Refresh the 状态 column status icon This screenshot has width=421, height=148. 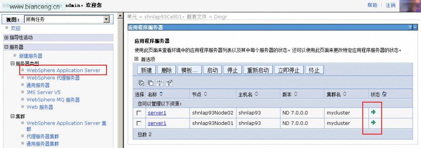click(x=384, y=94)
